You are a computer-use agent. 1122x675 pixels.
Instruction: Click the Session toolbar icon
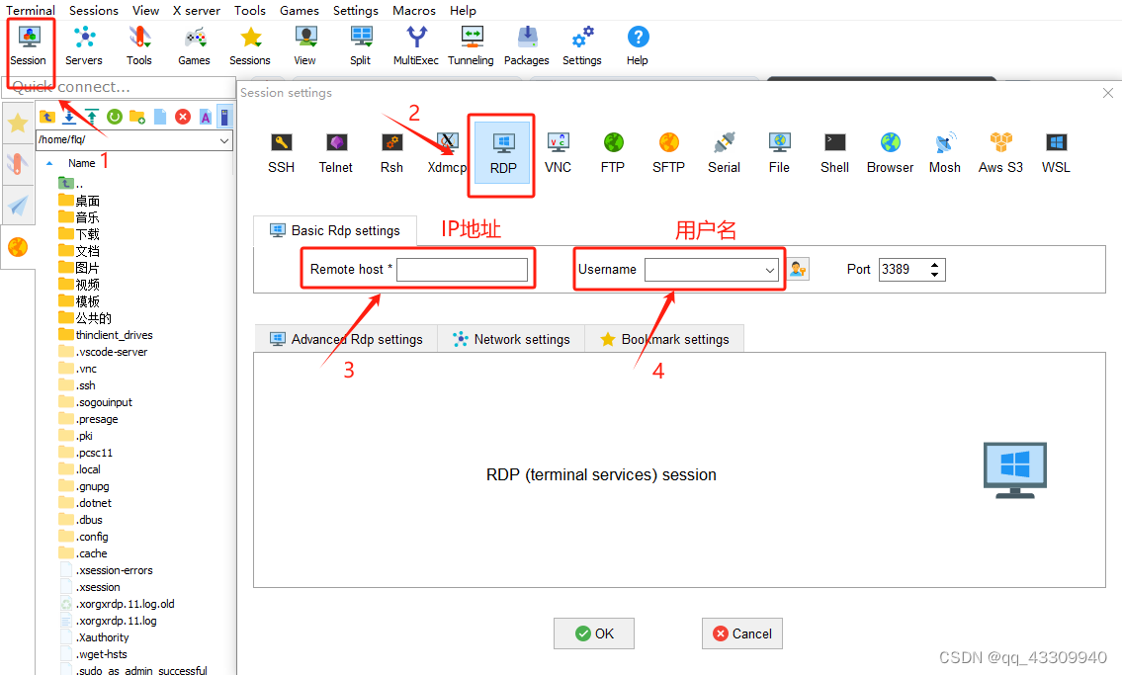(29, 45)
